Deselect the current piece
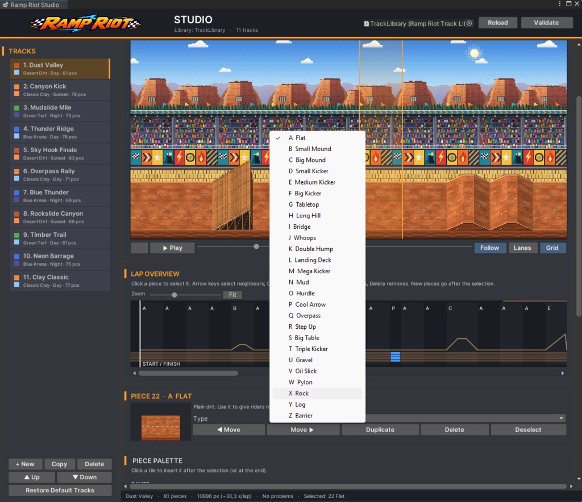The image size is (582, 502). (528, 430)
